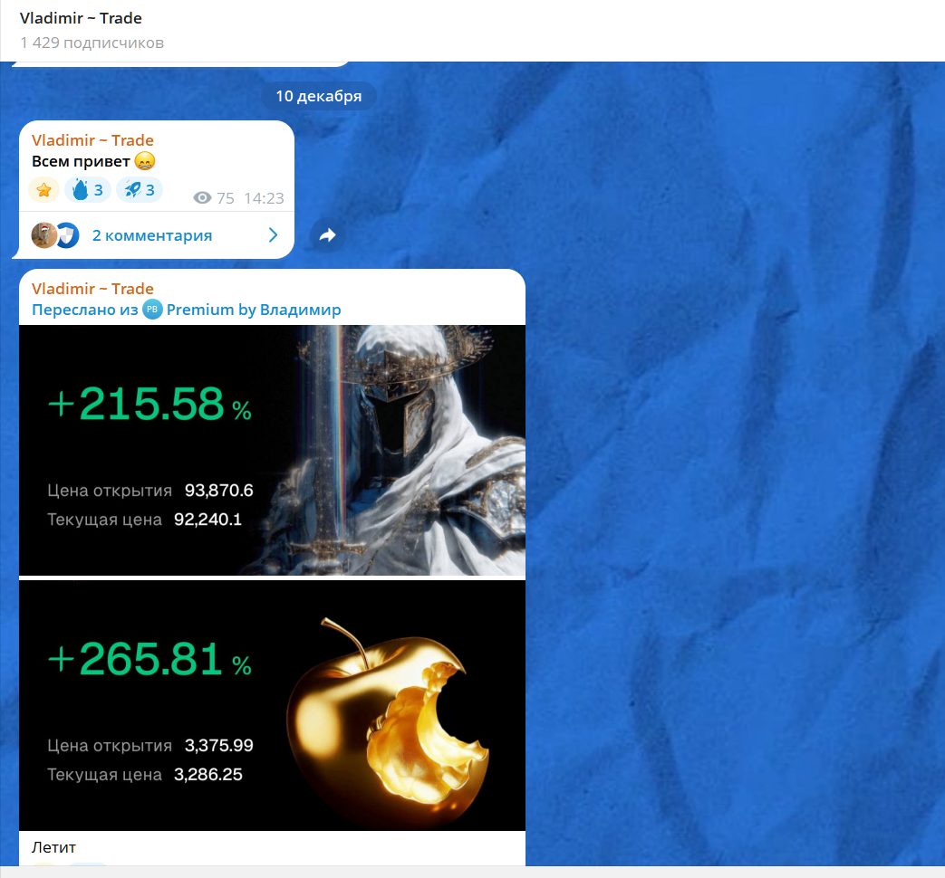The image size is (945, 878).
Task: Click the 10 декабря date badge
Action: tap(319, 96)
